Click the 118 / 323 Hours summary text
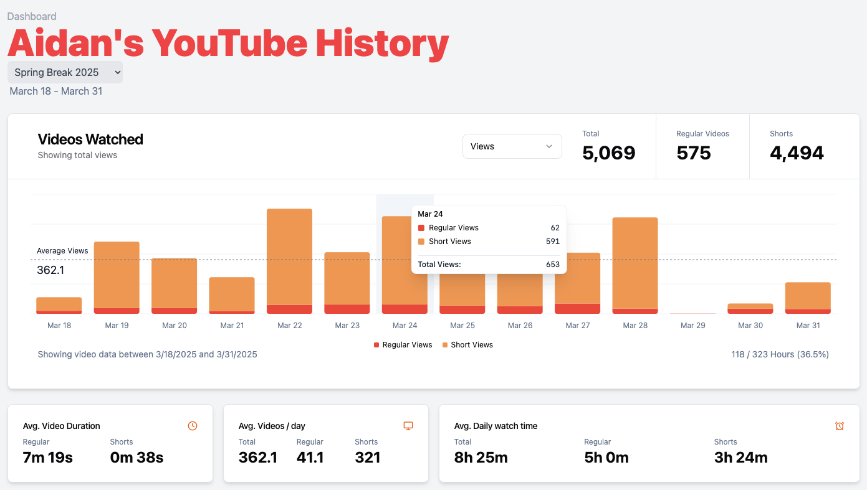The height and width of the screenshot is (490, 867). [x=780, y=354]
